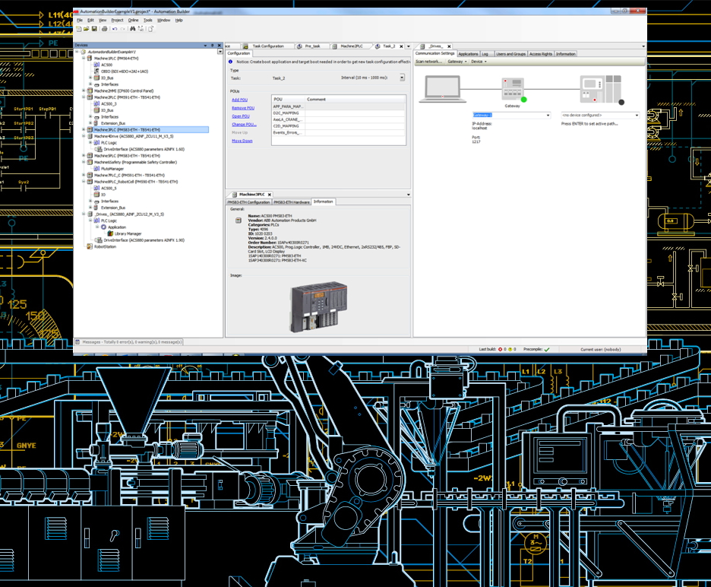Click the Task Configuration tab icon

click(245, 46)
